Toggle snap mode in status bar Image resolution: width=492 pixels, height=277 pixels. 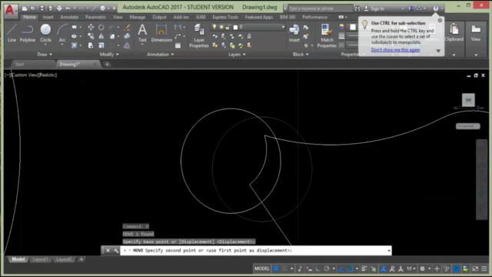[x=284, y=269]
